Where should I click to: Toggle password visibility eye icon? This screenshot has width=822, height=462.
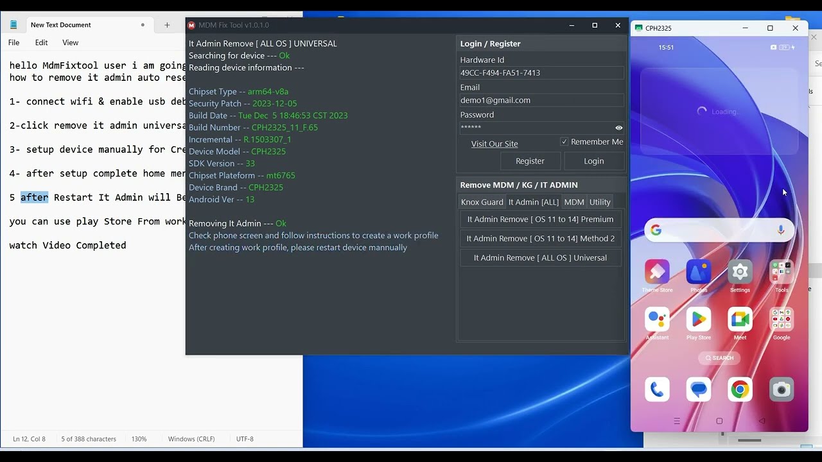[x=619, y=128]
